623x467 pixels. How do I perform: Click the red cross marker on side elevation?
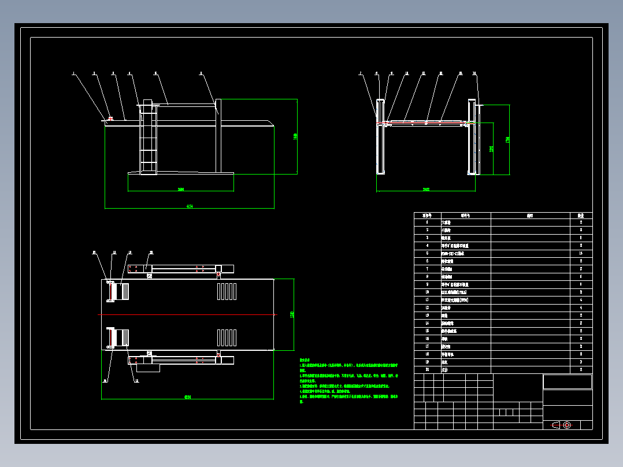[110, 118]
